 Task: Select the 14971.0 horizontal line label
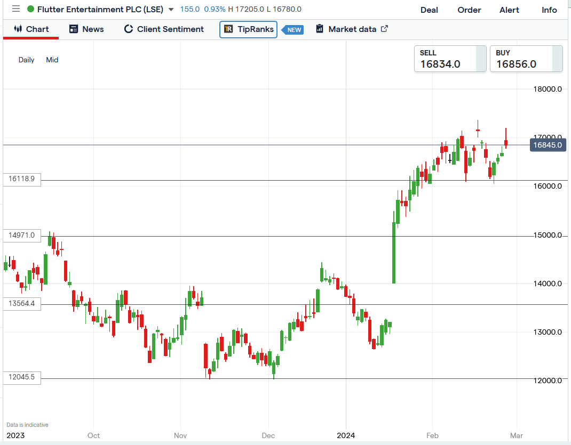22,235
